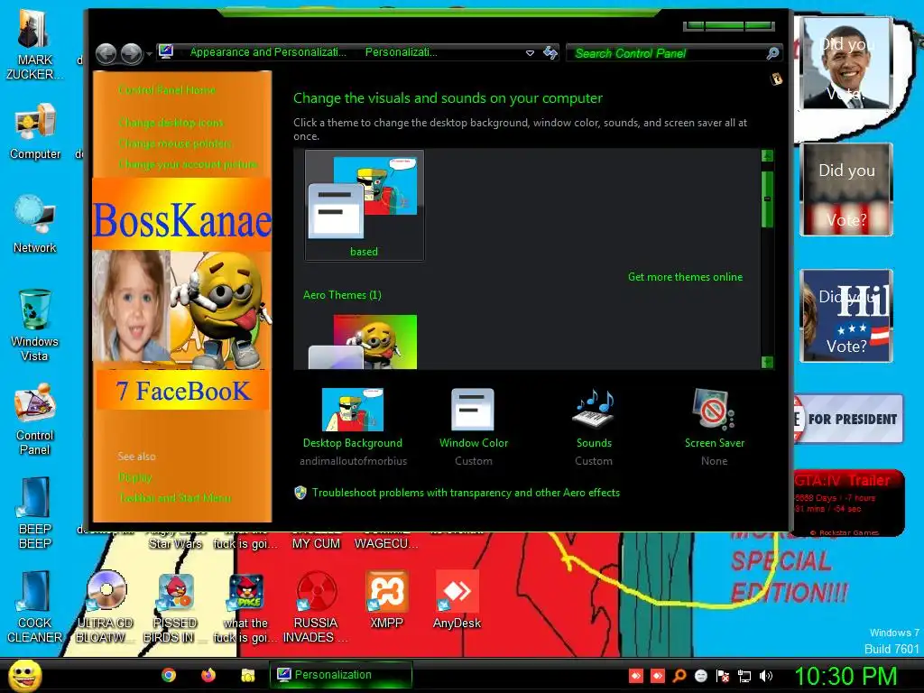
Task: Click the 10:30 PM taskbar clock
Action: [x=845, y=676]
